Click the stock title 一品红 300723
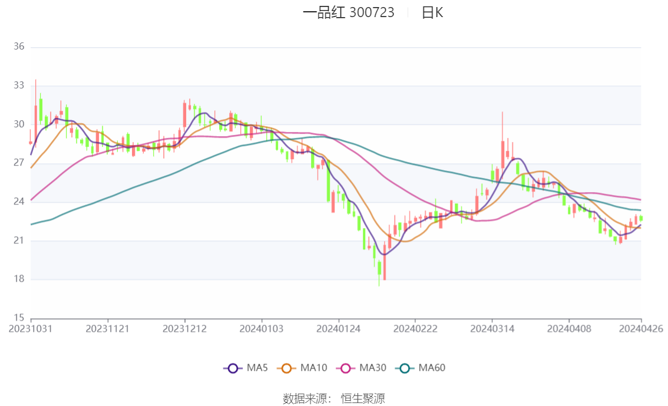668x406 pixels. click(348, 12)
